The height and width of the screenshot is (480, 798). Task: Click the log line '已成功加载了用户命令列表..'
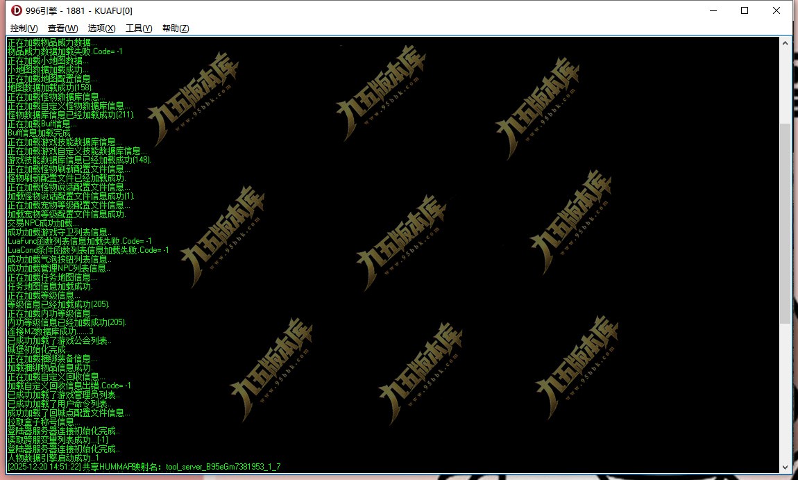tap(60, 404)
